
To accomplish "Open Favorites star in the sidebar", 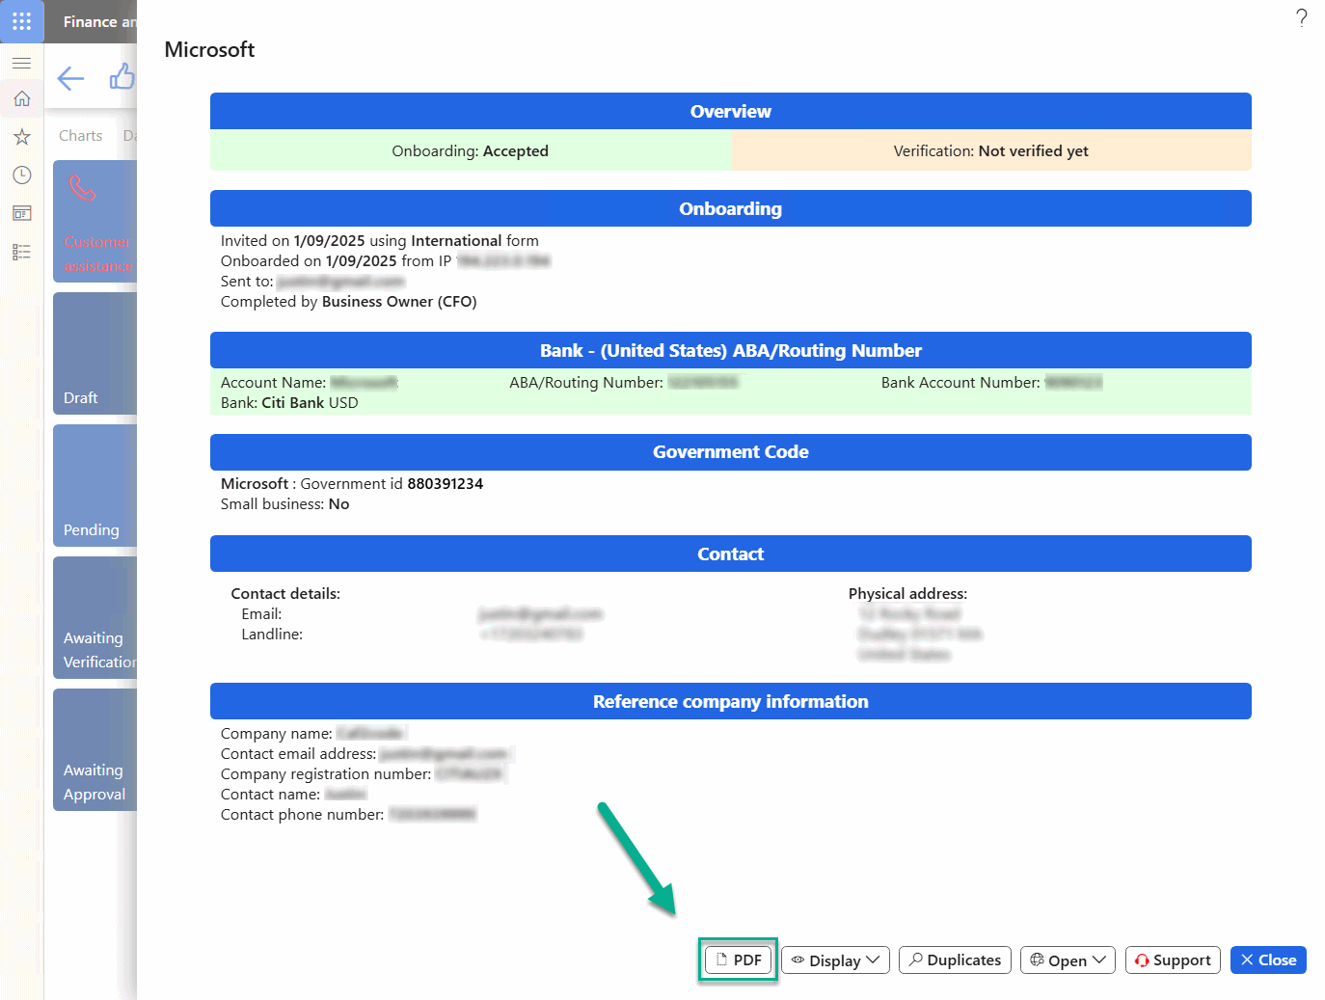I will [x=21, y=137].
